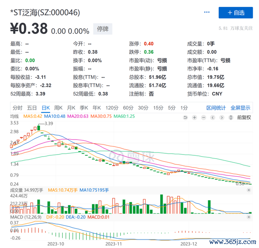This screenshot has height=248, width=259.
Task: Click the chart reset undo arrow icon
Action: (185, 118)
